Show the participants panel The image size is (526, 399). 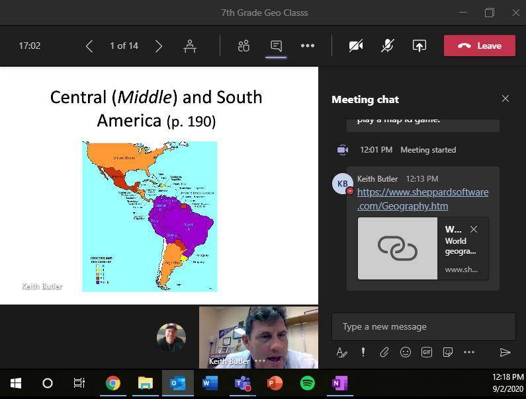click(x=244, y=46)
